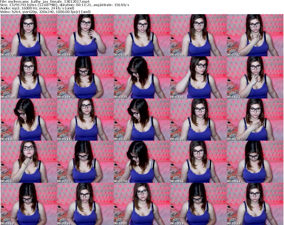The width and height of the screenshot is (284, 225).
Task: Open the frame stamped 00:05:14
Action: click(x=85, y=120)
